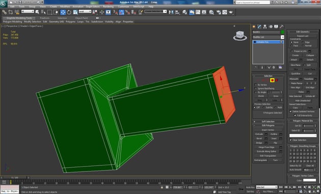Open the Help menu
This screenshot has width=321, height=194.
[151, 7]
